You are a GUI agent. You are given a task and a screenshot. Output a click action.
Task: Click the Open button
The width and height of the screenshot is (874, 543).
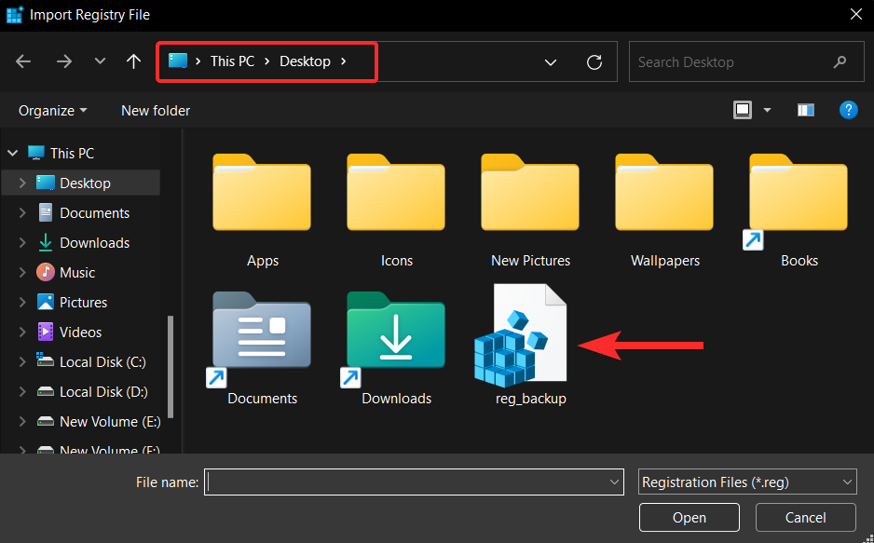coord(689,517)
